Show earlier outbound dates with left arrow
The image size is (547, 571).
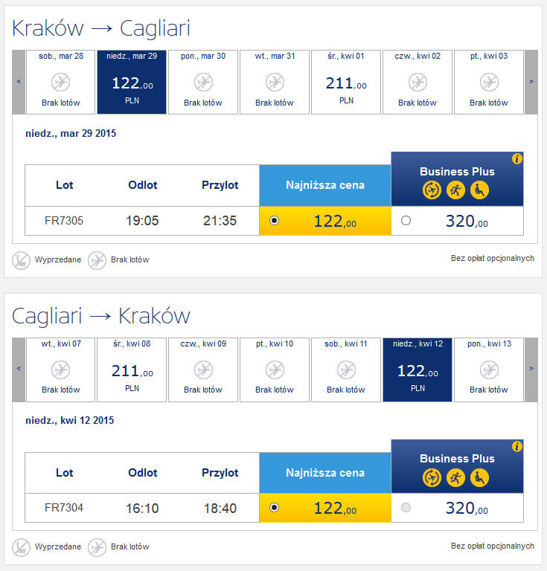[x=19, y=82]
